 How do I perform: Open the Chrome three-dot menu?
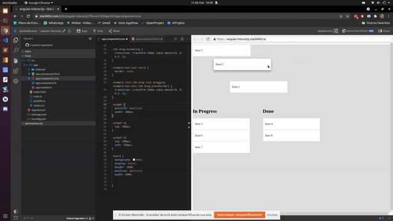(x=389, y=17)
